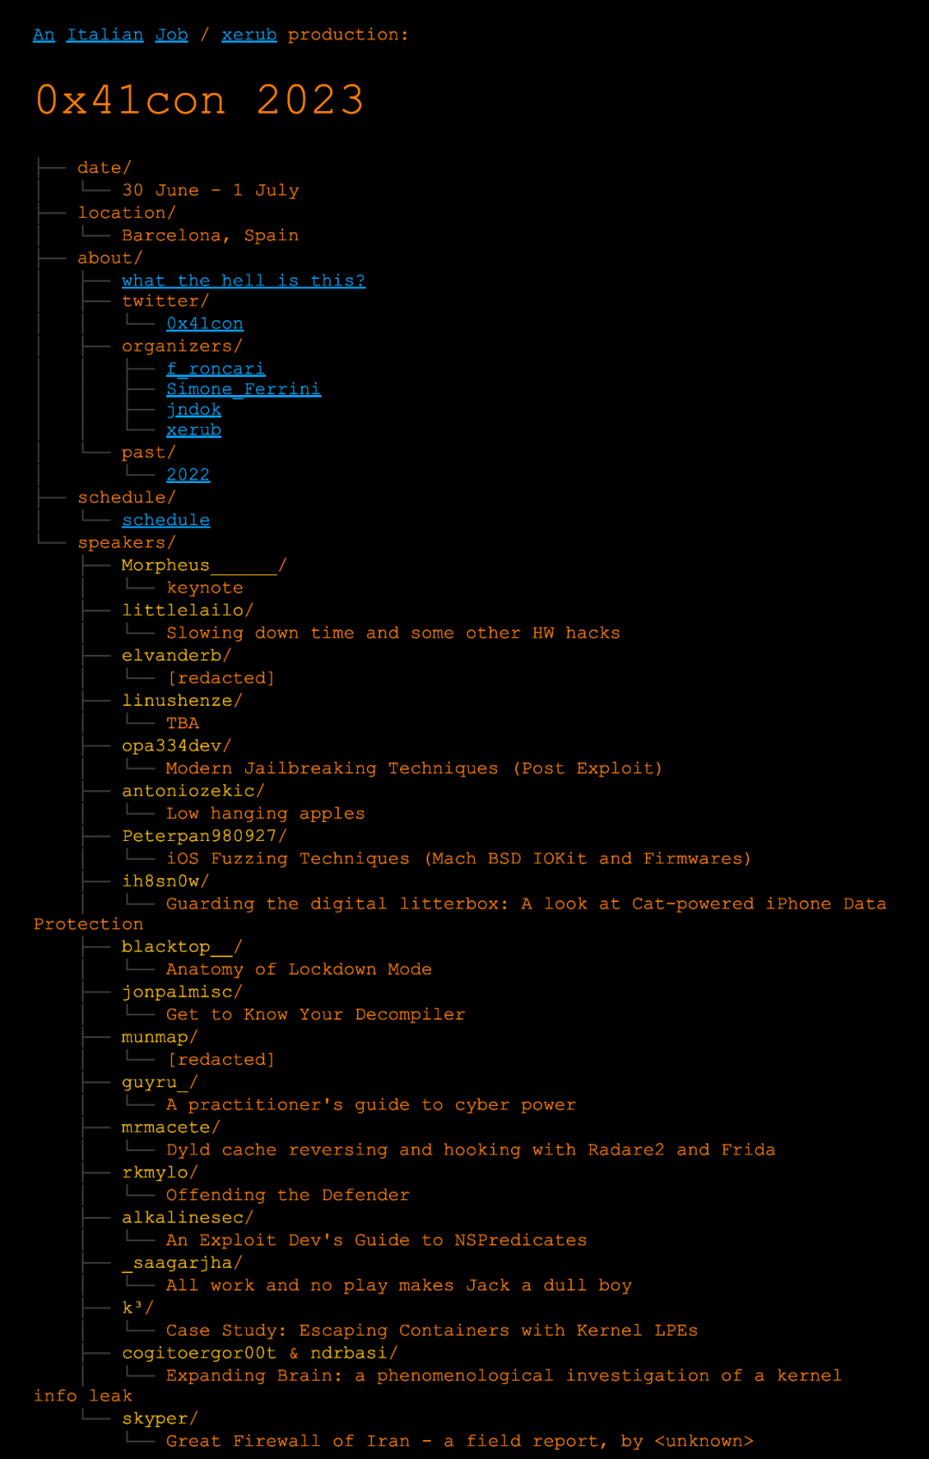This screenshot has width=929, height=1459.
Task: Select the 'date/' tree entry
Action: [x=104, y=168]
